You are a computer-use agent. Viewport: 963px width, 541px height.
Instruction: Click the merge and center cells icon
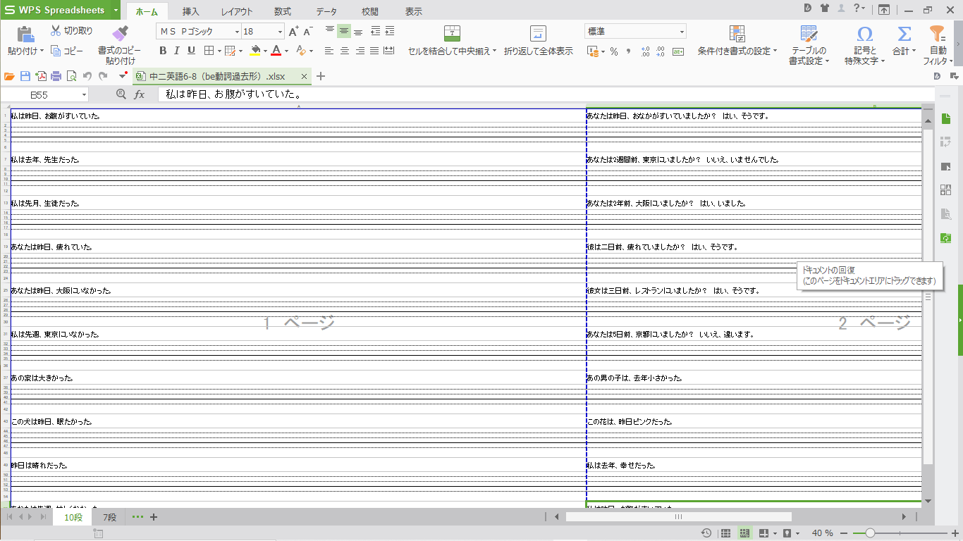(452, 34)
